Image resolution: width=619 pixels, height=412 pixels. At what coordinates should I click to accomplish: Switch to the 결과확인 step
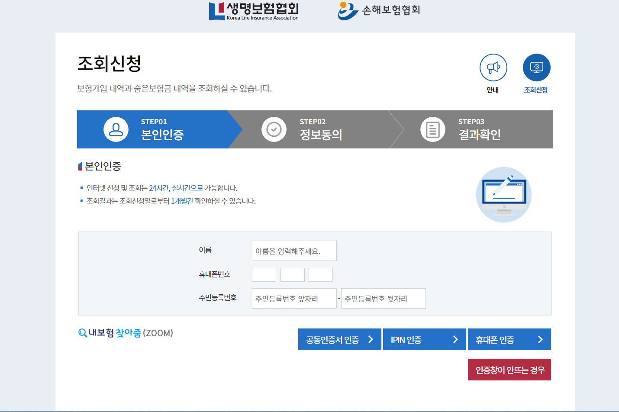point(478,129)
